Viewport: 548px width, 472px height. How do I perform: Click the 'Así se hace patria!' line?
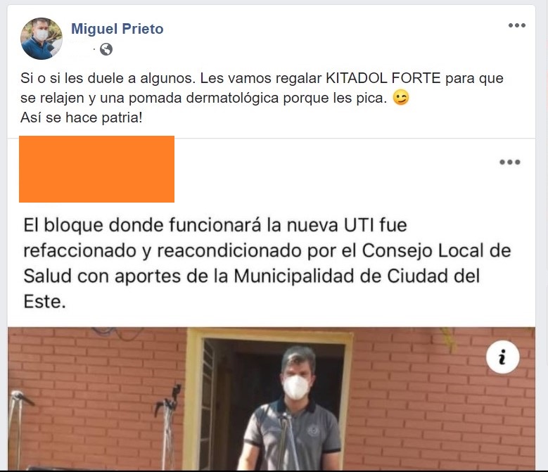[x=82, y=117]
